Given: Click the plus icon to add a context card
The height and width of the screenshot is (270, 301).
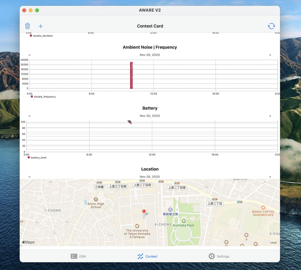Looking at the screenshot, I should coord(41,26).
